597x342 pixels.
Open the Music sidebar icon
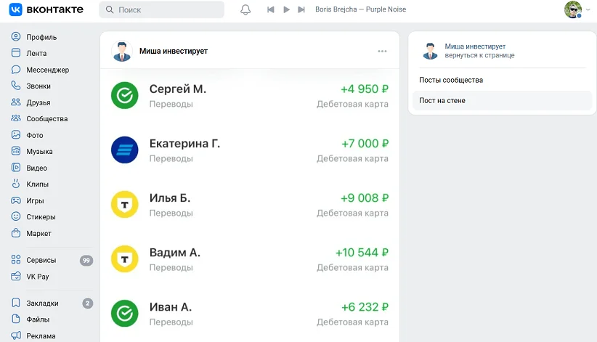[x=16, y=151]
